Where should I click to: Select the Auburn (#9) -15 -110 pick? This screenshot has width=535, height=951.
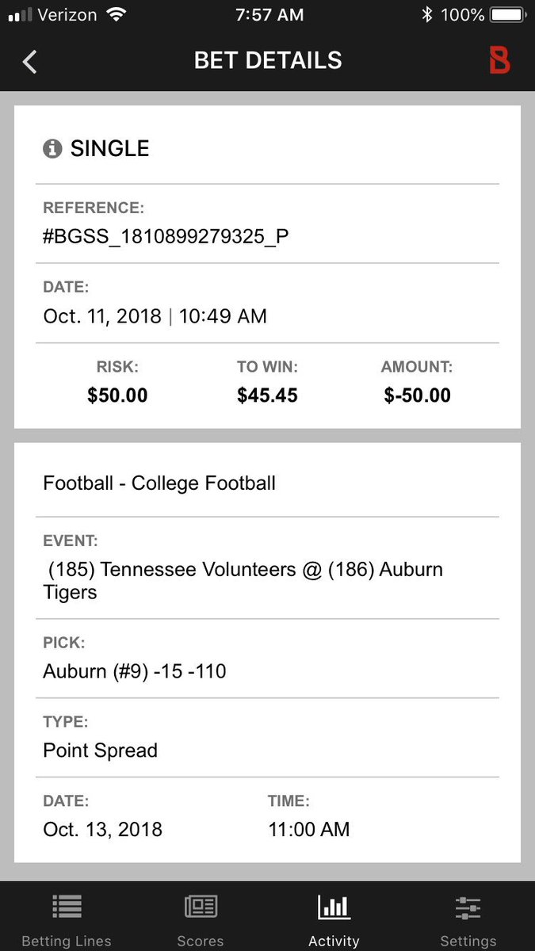tap(135, 671)
